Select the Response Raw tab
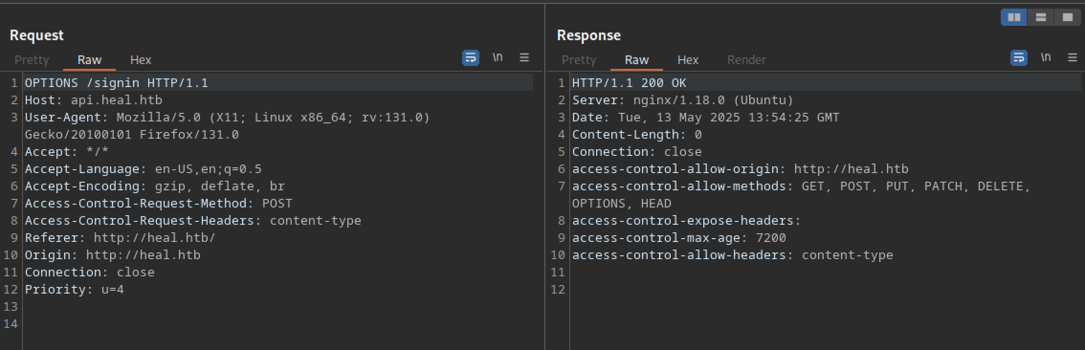 click(x=637, y=60)
